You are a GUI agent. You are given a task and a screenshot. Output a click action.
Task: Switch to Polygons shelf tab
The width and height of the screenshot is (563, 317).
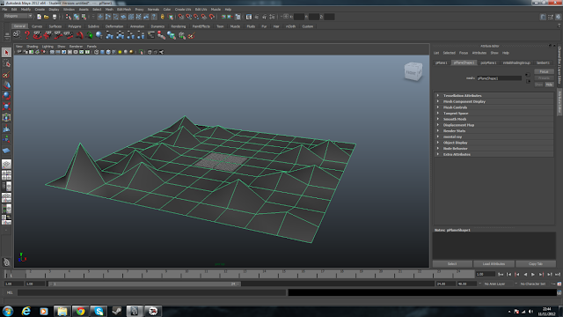75,26
